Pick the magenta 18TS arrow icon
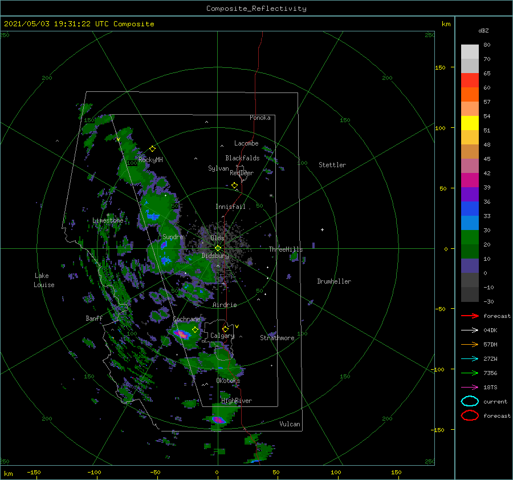The height and width of the screenshot is (480, 513). pyautogui.click(x=470, y=388)
